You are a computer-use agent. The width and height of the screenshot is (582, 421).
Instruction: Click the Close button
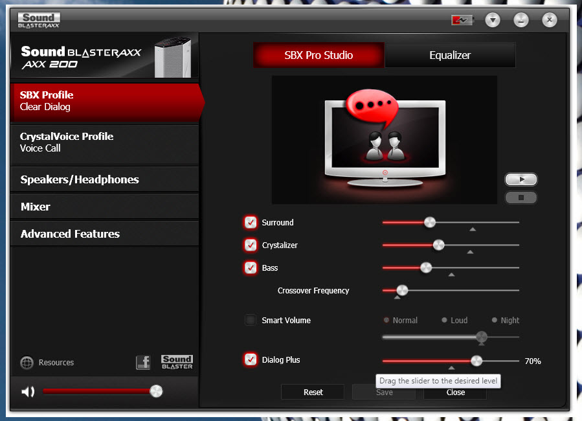tap(455, 393)
